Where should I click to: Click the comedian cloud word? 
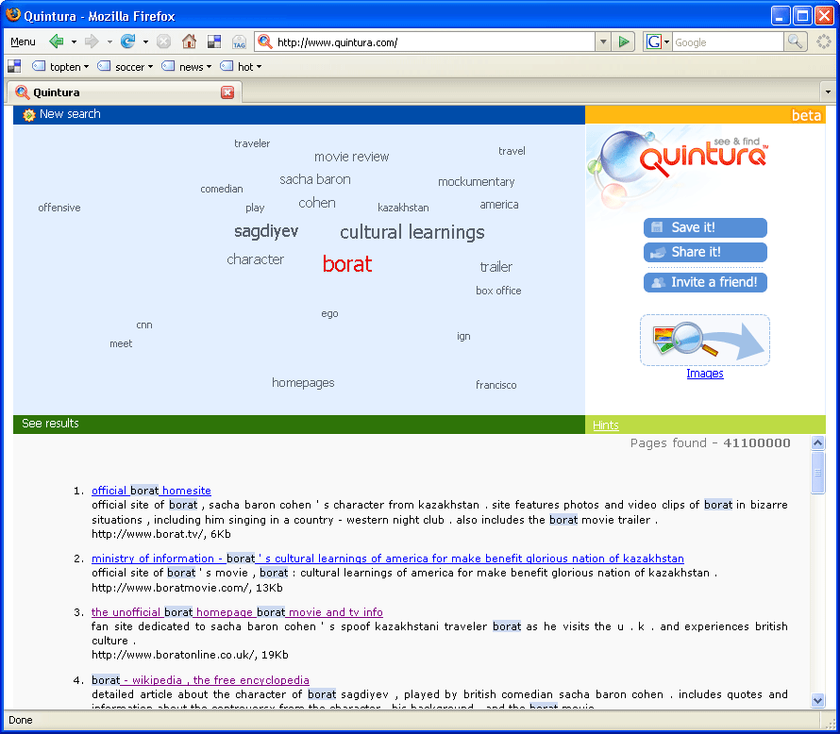[222, 189]
